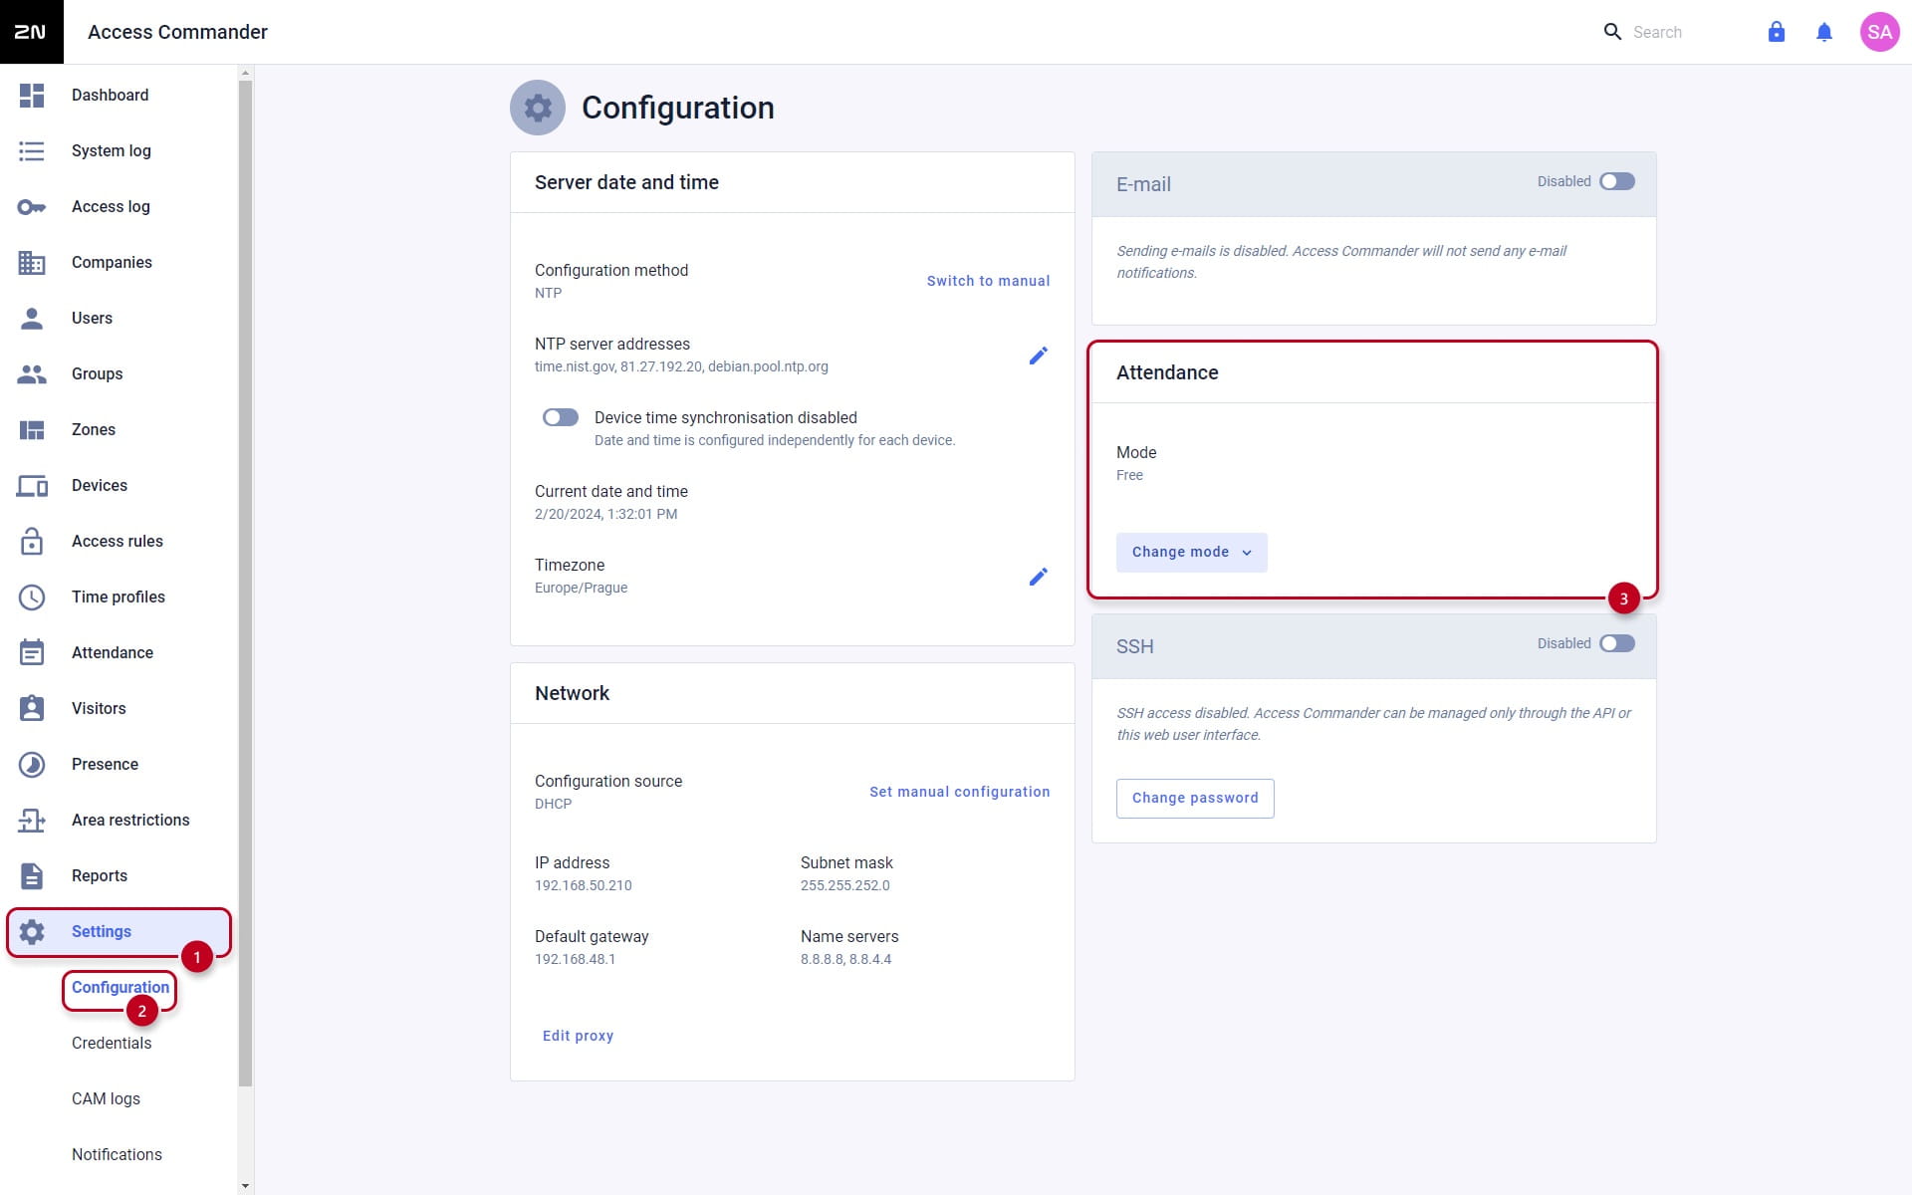Enable the E-mail toggle

[x=1617, y=181]
